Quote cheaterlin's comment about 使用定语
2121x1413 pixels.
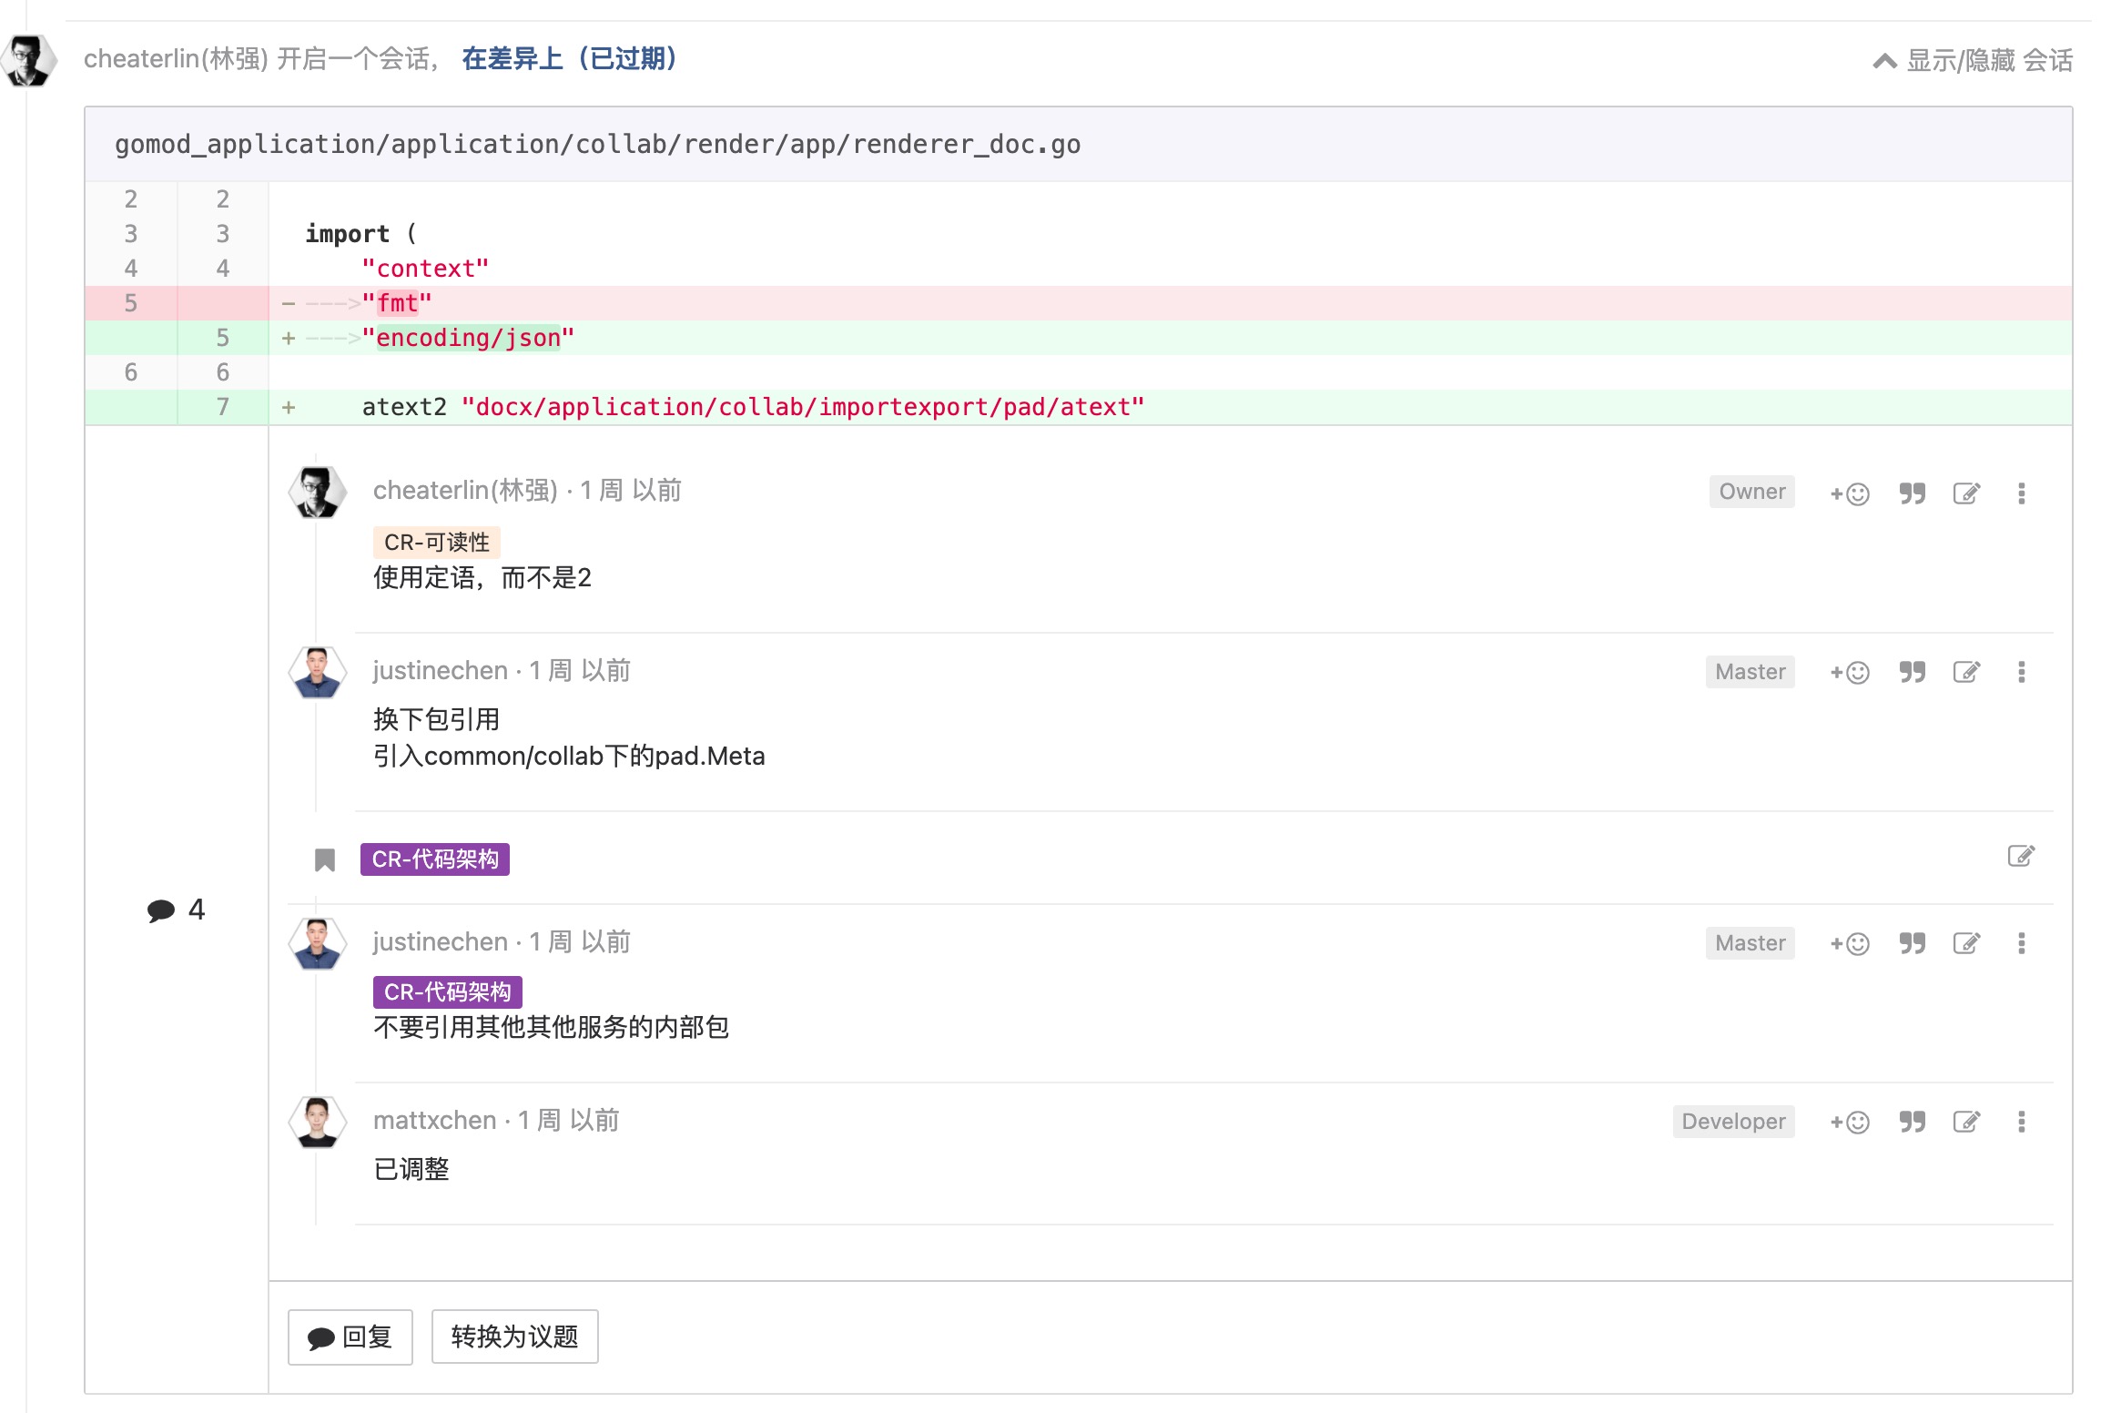(x=1912, y=493)
